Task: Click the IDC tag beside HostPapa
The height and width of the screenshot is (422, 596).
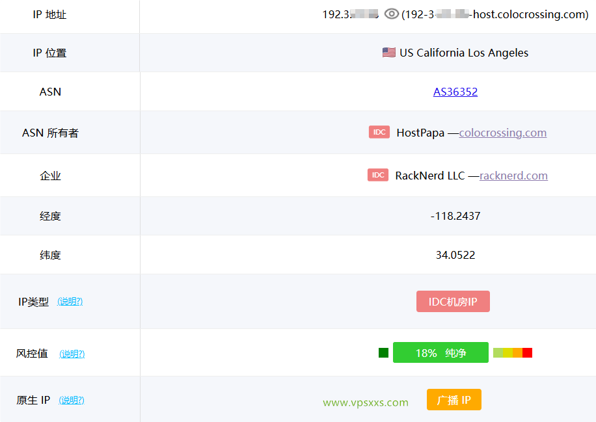Action: pos(379,132)
